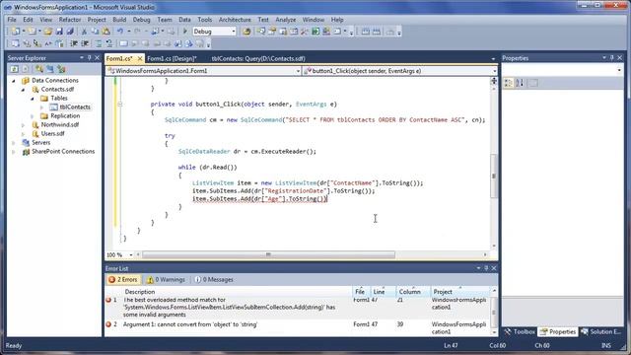Select the 'cannot convert from object to string' error
Screen dimensions: 631x355
tap(298, 328)
